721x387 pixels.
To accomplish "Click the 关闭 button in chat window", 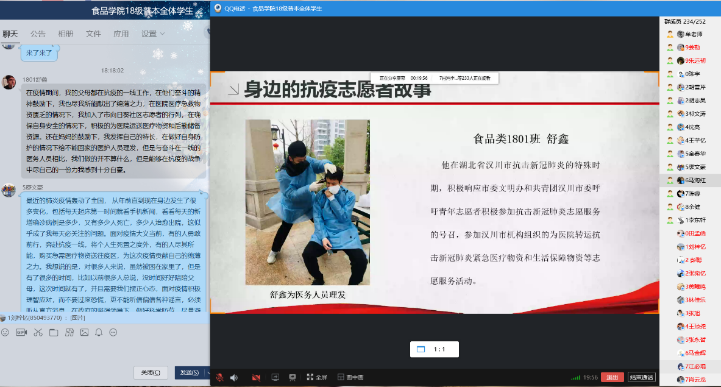I will tap(151, 372).
